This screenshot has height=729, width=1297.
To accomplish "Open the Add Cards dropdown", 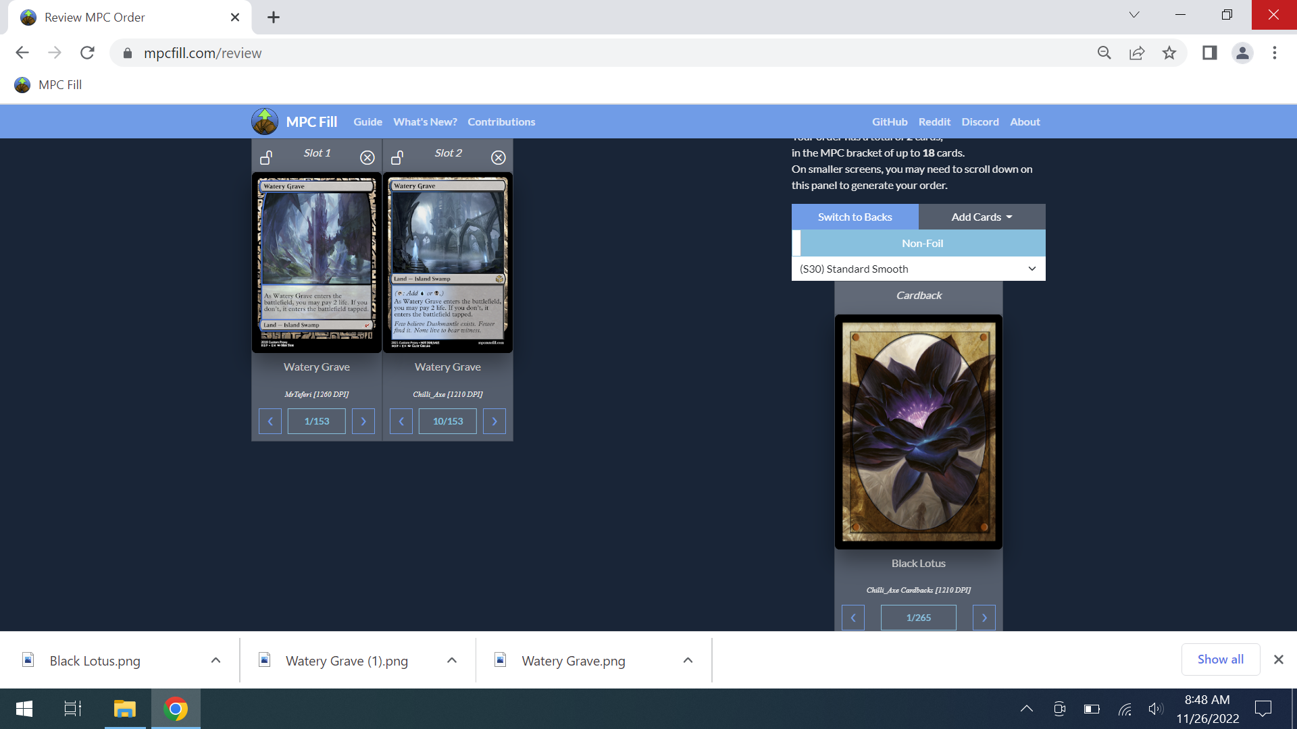I will 980,217.
